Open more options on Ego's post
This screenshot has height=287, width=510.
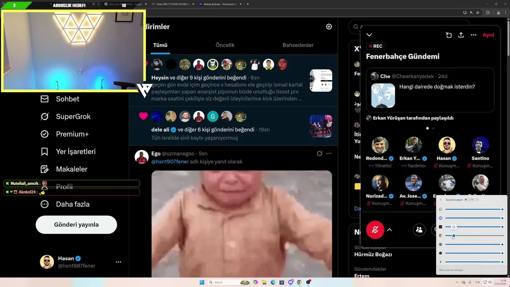pyautogui.click(x=329, y=153)
